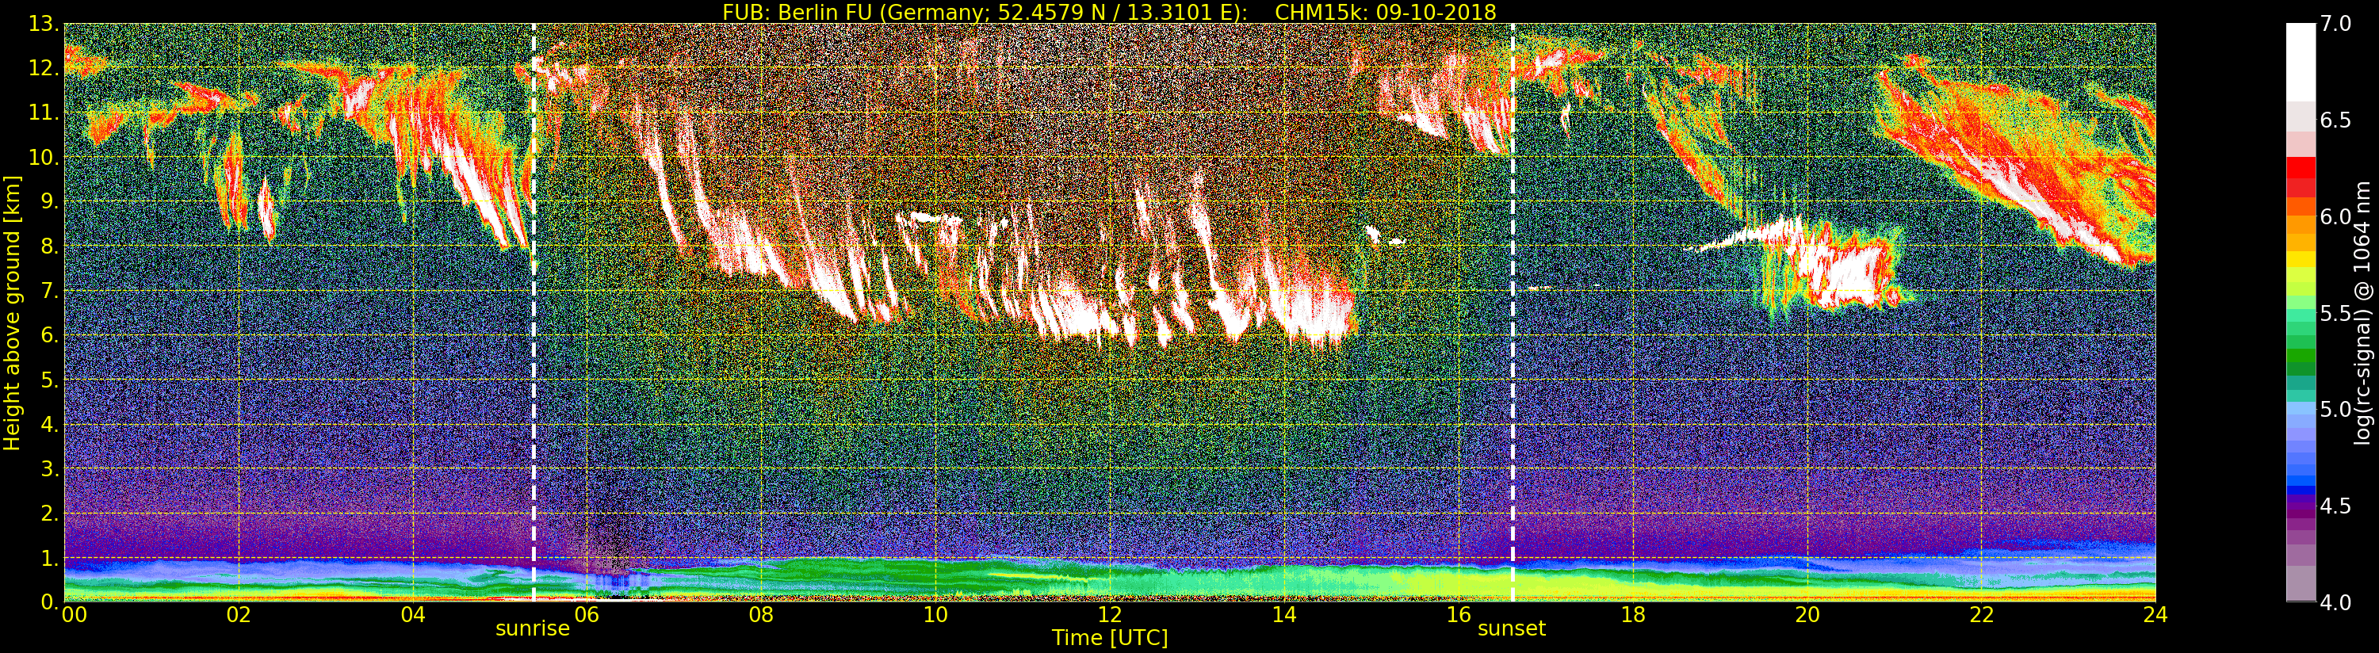The height and width of the screenshot is (653, 2379).
Task: Select the 'sunset' label below the time axis
Action: (1512, 629)
